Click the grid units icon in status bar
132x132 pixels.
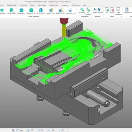pyautogui.click(x=18, y=130)
